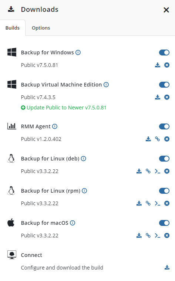
Task: Disable the Backup for Windows toggle
Action: (x=164, y=53)
